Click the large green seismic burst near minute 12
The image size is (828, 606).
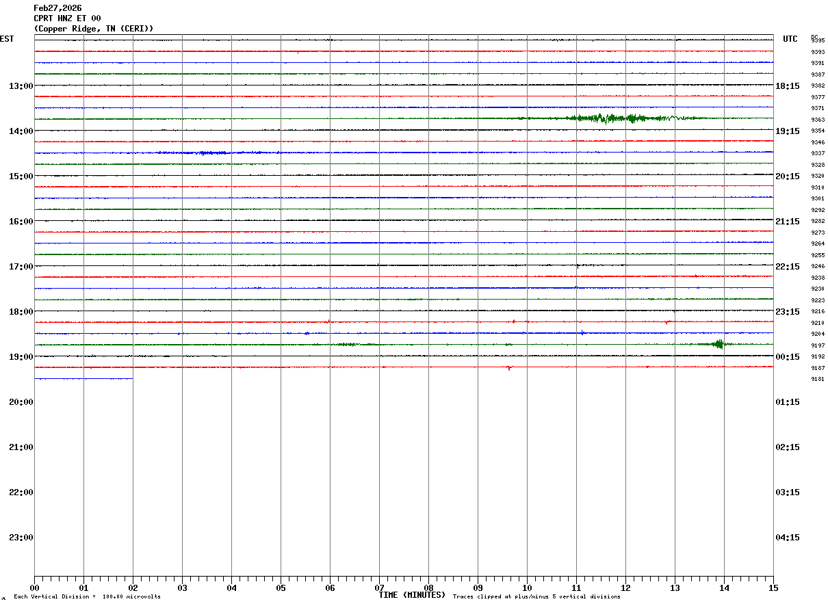pos(616,118)
